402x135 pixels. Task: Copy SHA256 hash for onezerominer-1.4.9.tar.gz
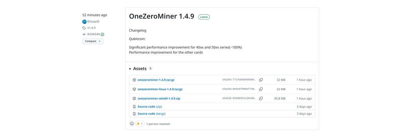coord(261,80)
